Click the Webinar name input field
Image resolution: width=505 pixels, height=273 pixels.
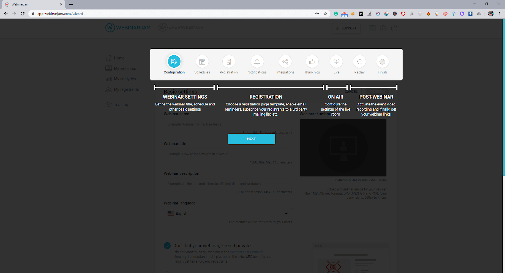228,124
